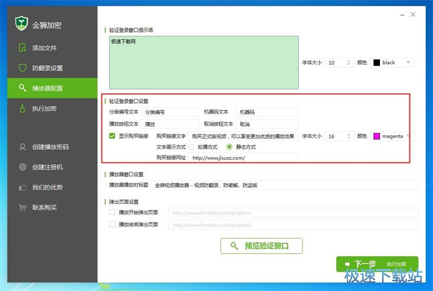The height and width of the screenshot is (291, 433).
Task: Enable 播放结束弹出页面 checkbox
Action: pyautogui.click(x=112, y=224)
